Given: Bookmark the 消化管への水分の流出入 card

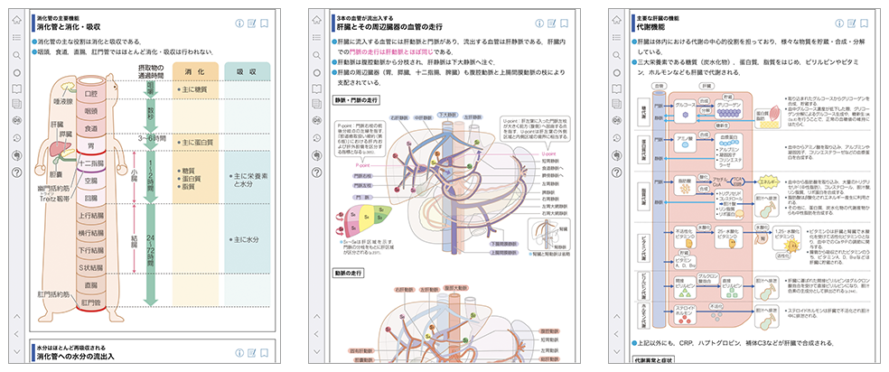Looking at the screenshot, I should point(264,353).
